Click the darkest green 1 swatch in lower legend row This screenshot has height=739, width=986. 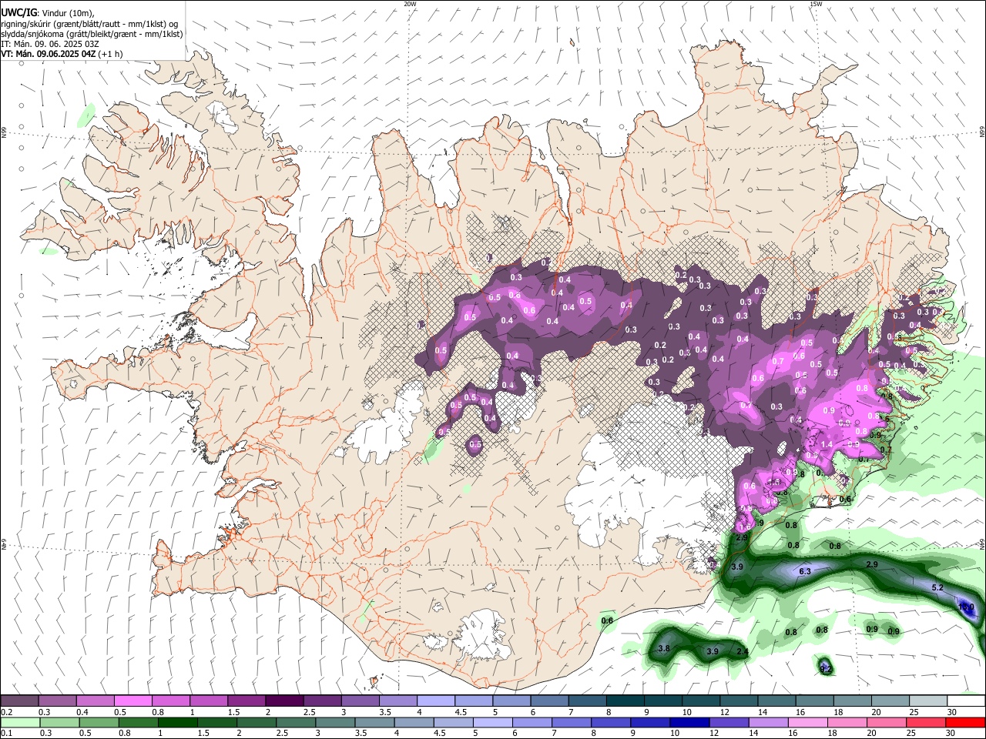point(176,722)
